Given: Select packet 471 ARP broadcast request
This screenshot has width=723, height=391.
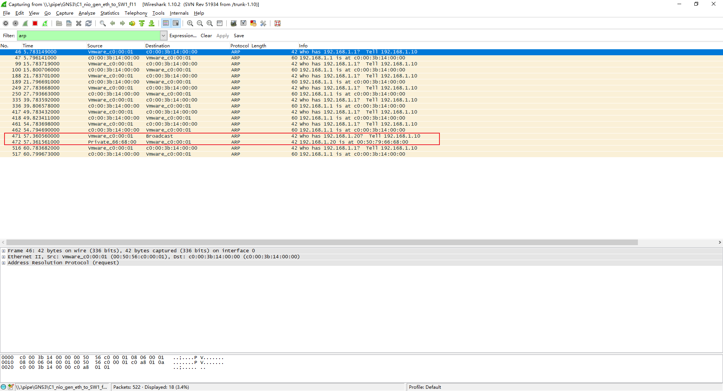Looking at the screenshot, I should click(x=361, y=136).
